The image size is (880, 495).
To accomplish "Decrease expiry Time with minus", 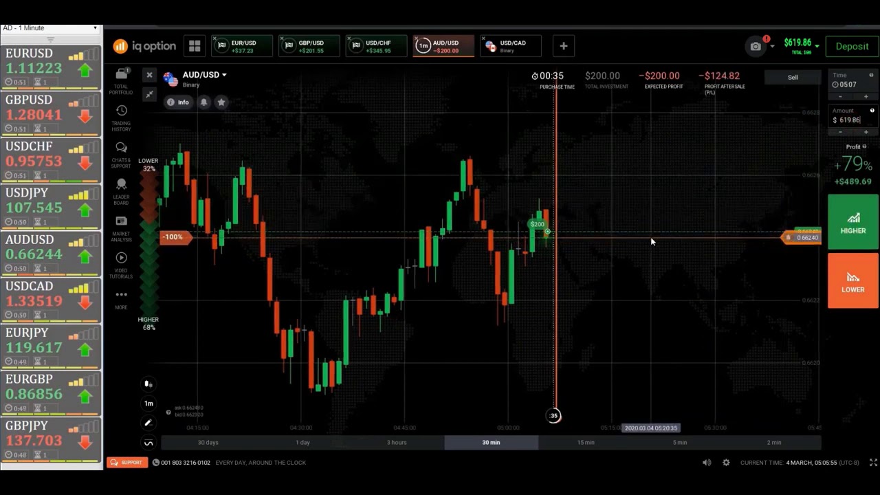I will tap(840, 96).
